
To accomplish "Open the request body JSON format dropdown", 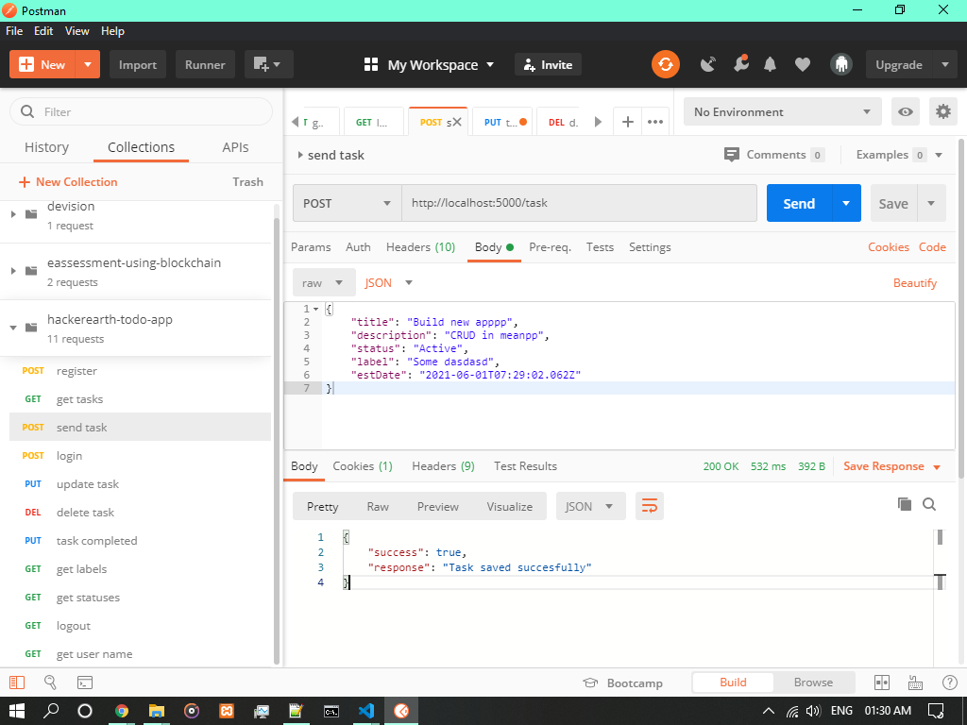I will tap(388, 282).
